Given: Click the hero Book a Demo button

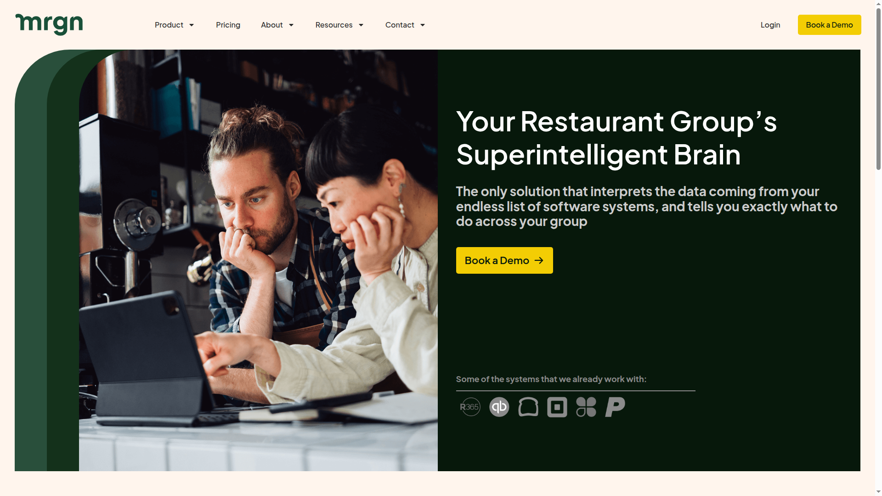Looking at the screenshot, I should point(504,260).
